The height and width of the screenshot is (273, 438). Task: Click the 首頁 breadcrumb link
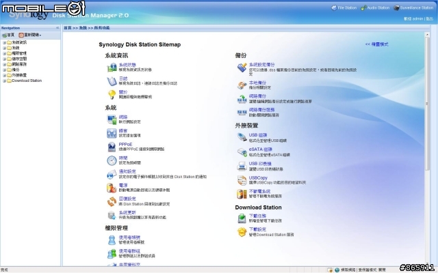tap(68, 28)
